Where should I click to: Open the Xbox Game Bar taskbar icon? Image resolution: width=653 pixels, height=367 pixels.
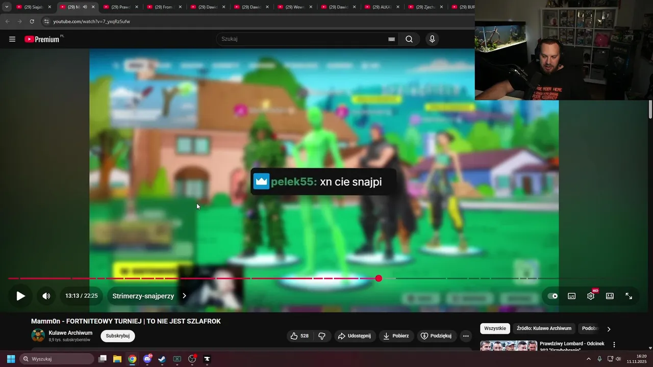coord(177,359)
